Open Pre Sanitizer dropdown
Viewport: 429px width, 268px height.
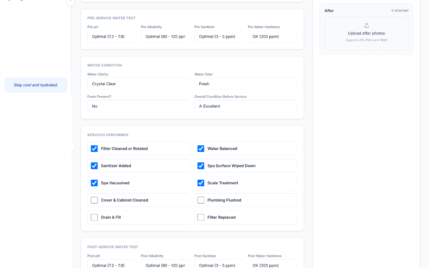[219, 37]
